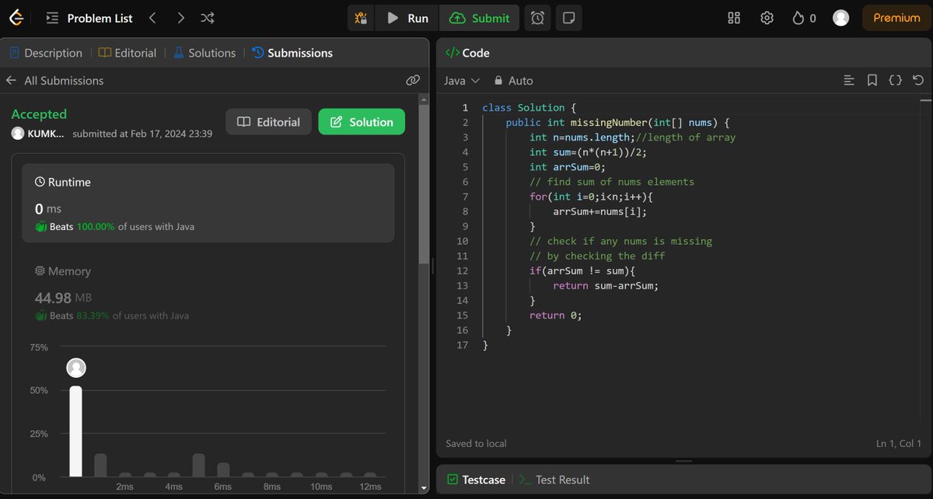Click the curly braces icon
This screenshot has height=499, width=933.
(x=895, y=80)
